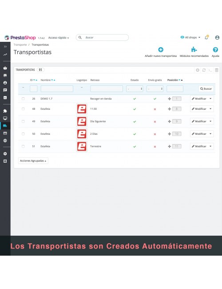Open Customers person icon in sidebar
The width and height of the screenshot is (222, 289).
(5, 83)
